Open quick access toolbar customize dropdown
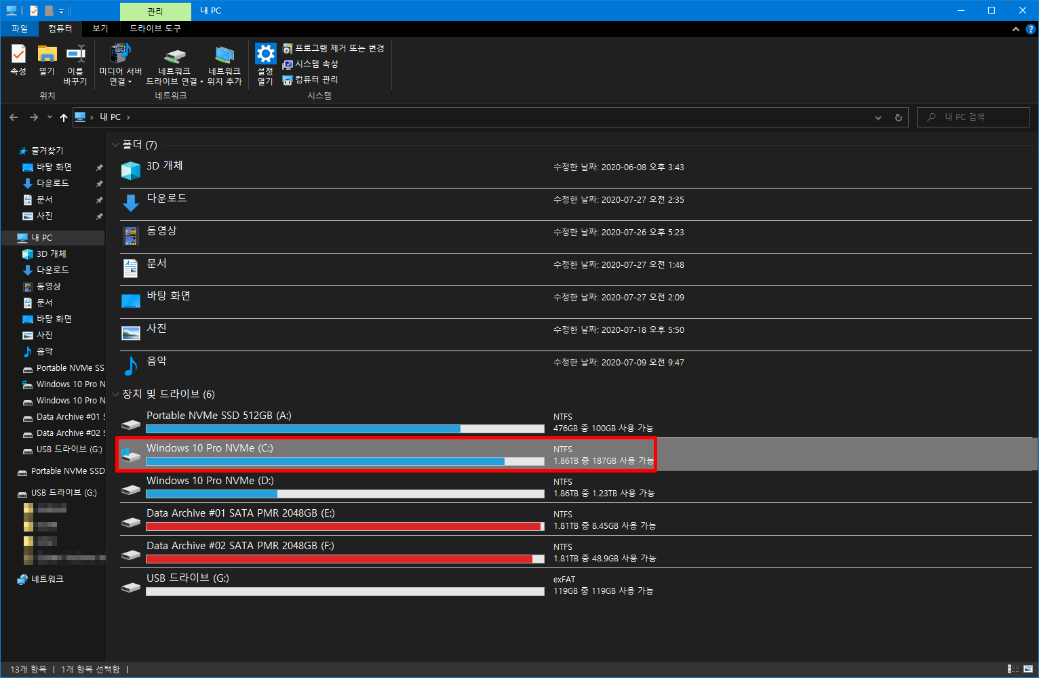1039x678 pixels. coord(61,11)
